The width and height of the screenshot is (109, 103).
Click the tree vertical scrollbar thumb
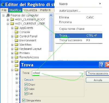(x=51, y=35)
